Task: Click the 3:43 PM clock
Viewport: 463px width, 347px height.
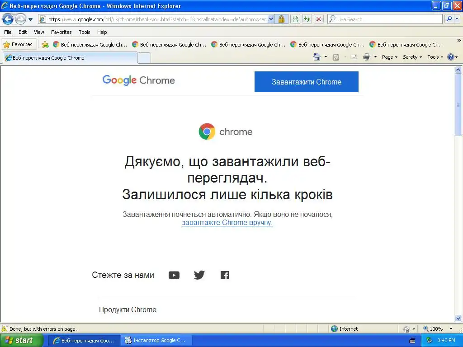Action: coord(446,341)
